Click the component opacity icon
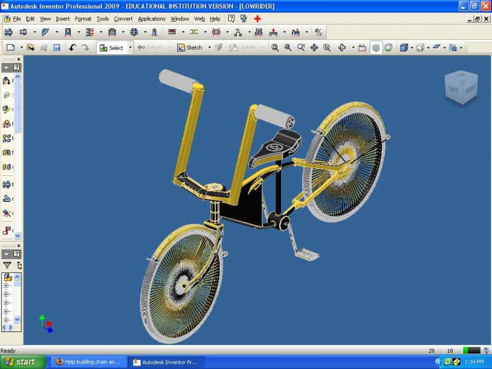The image size is (492, 369). click(x=453, y=48)
